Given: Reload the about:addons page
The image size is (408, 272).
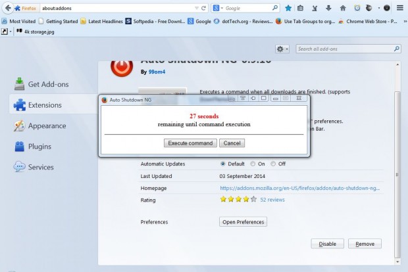Looking at the screenshot, I should 203,8.
